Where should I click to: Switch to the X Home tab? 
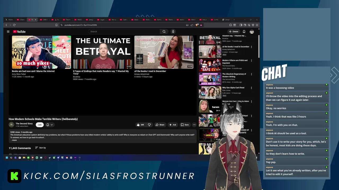click(x=9, y=20)
